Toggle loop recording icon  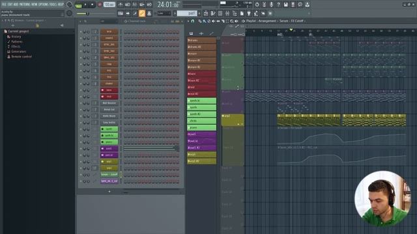point(149,5)
